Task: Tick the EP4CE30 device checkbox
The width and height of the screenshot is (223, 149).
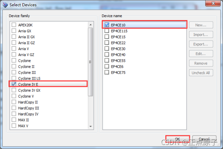Action: click(107, 49)
